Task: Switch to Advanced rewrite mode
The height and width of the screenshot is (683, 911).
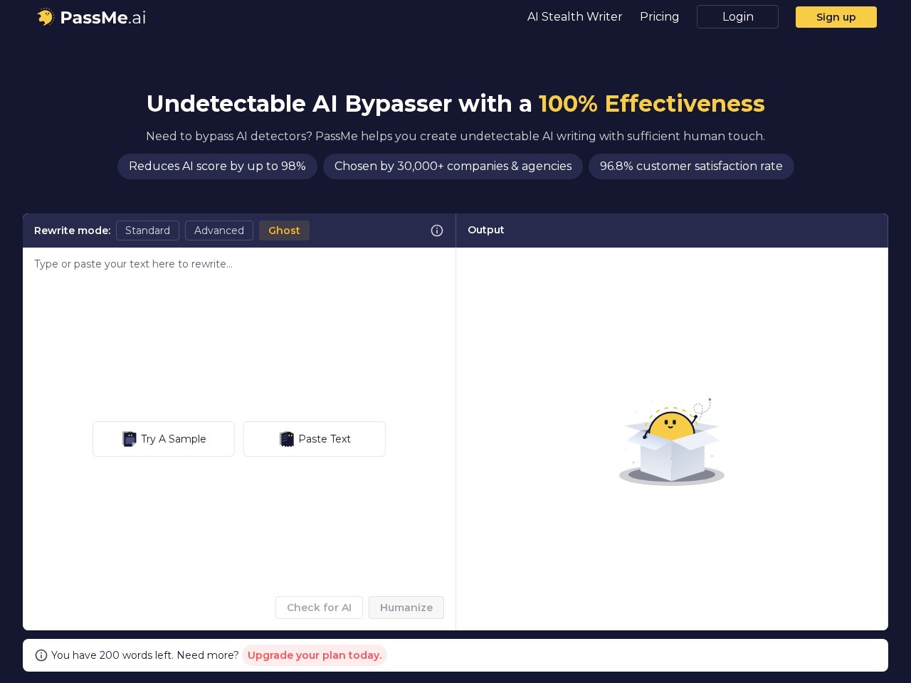Action: click(x=218, y=231)
